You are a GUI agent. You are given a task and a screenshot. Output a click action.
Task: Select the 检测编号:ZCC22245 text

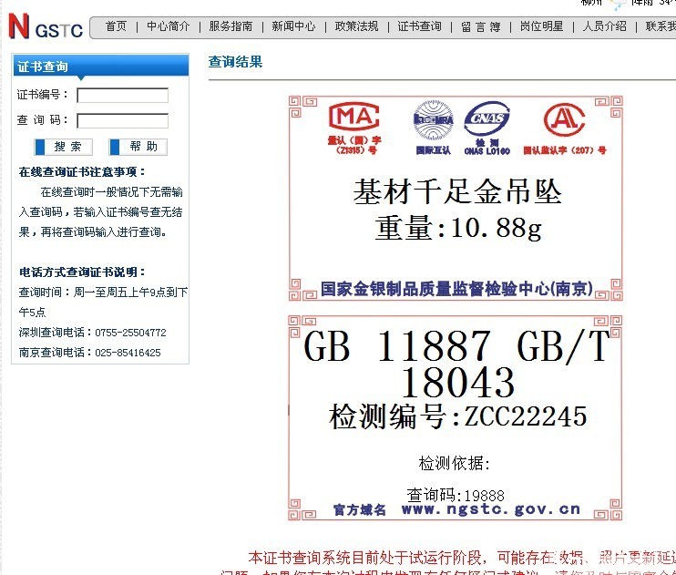pos(457,416)
